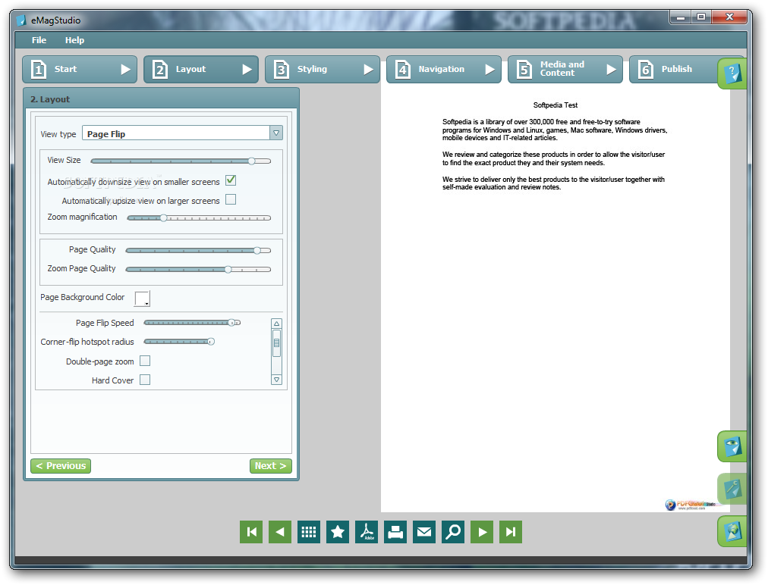This screenshot has height=585, width=768.
Task: Click the email envelope icon
Action: tap(424, 532)
